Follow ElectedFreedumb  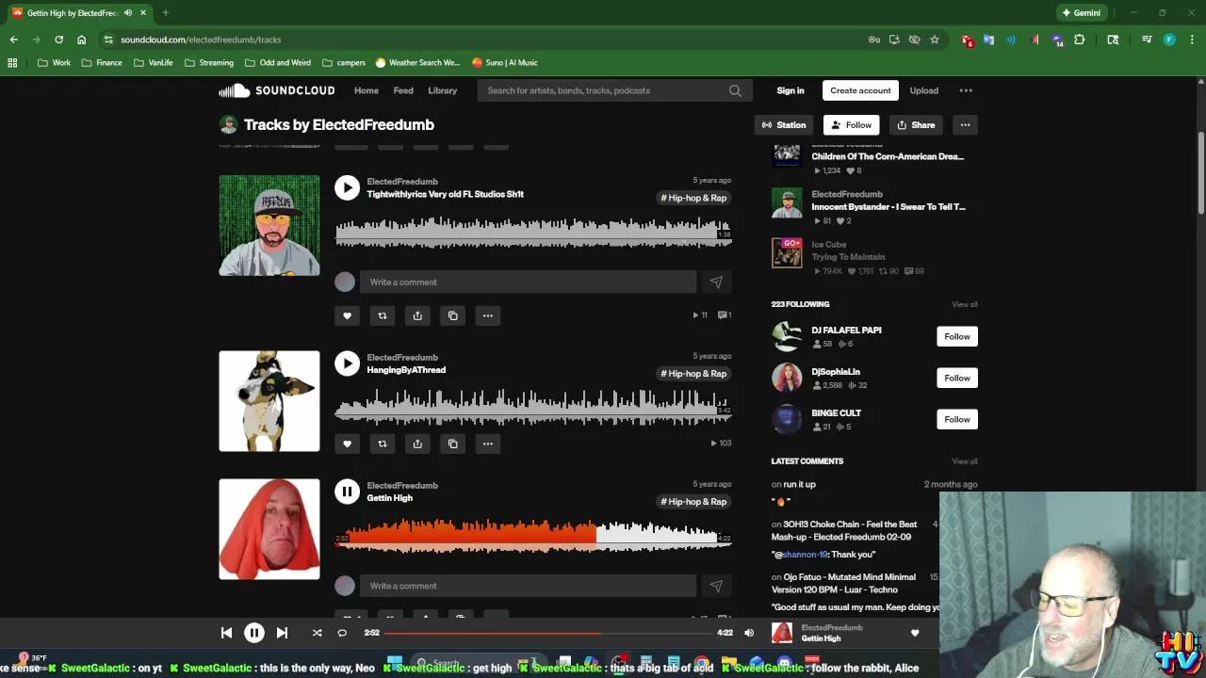[852, 125]
